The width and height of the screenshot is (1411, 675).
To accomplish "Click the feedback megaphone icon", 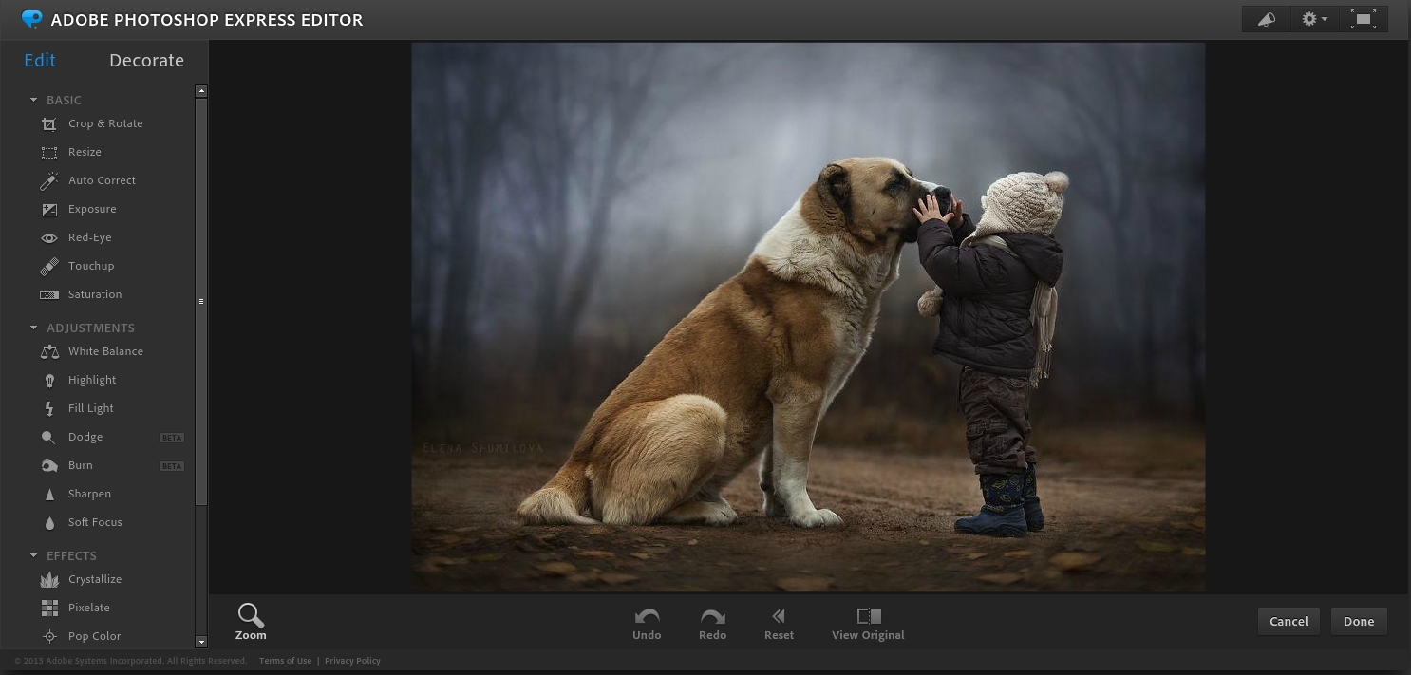I will point(1267,19).
